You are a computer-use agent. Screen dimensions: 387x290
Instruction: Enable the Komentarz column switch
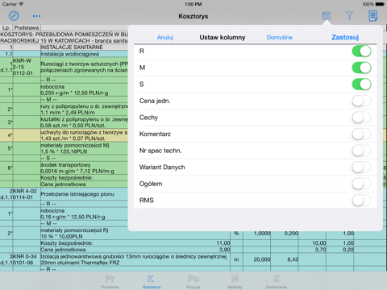pos(361,134)
